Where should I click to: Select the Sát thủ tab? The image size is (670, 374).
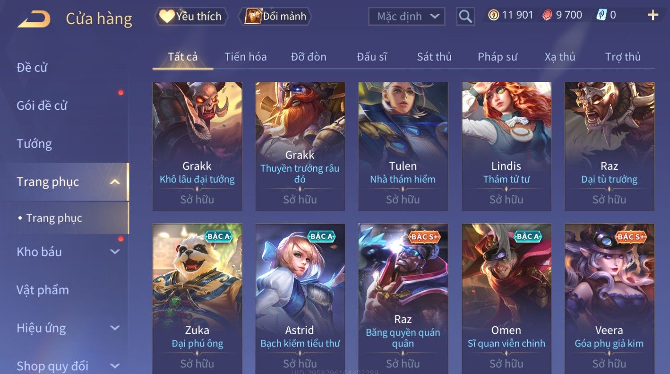(x=434, y=57)
